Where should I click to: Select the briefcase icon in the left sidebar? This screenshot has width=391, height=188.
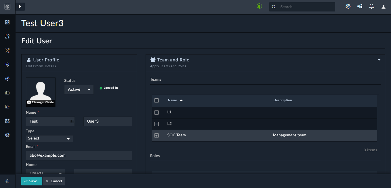tap(7, 92)
